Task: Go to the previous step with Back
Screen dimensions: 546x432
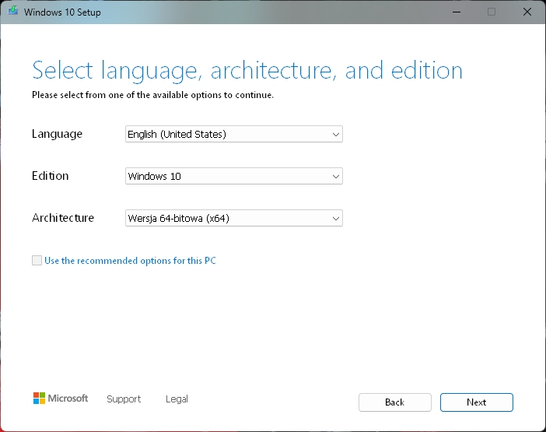Action: [x=395, y=402]
